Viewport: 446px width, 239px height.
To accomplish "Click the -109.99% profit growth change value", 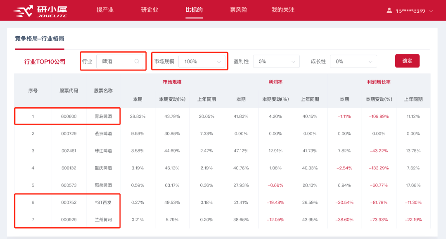I will (379, 116).
